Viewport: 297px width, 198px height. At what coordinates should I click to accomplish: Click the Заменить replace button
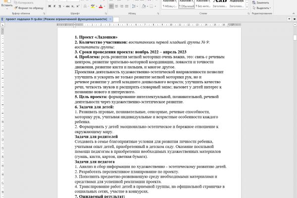pos(261,2)
